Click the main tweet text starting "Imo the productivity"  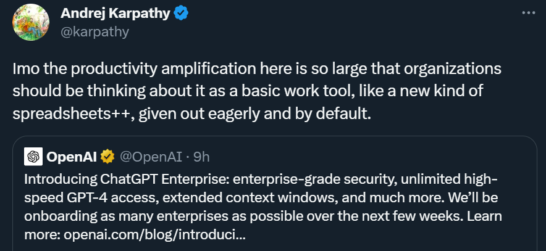(257, 91)
